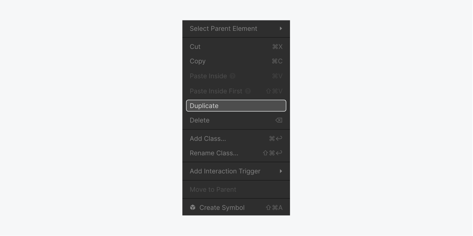The width and height of the screenshot is (473, 236).
Task: Expand the Add Interaction Trigger submenu arrow
Action: pos(281,171)
